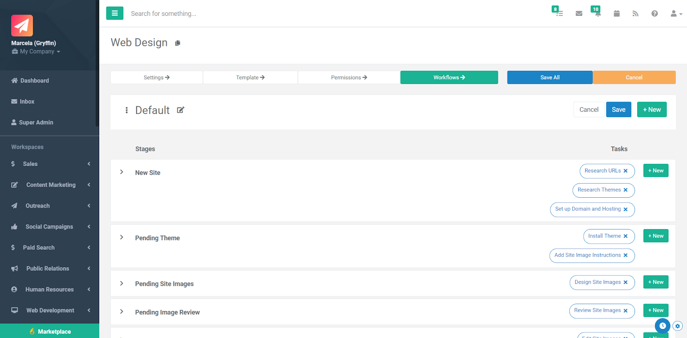Click the blue clock floating button
This screenshot has height=338, width=687.
pos(663,326)
